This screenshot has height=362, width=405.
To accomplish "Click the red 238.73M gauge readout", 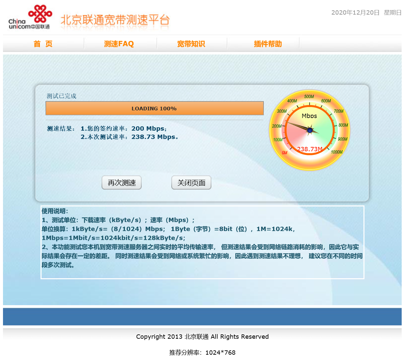I will pos(310,149).
